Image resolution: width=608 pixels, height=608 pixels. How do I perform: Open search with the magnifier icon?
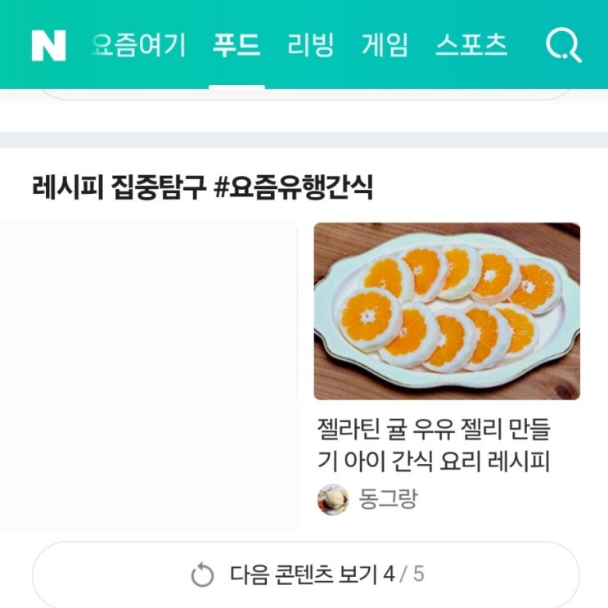[563, 45]
